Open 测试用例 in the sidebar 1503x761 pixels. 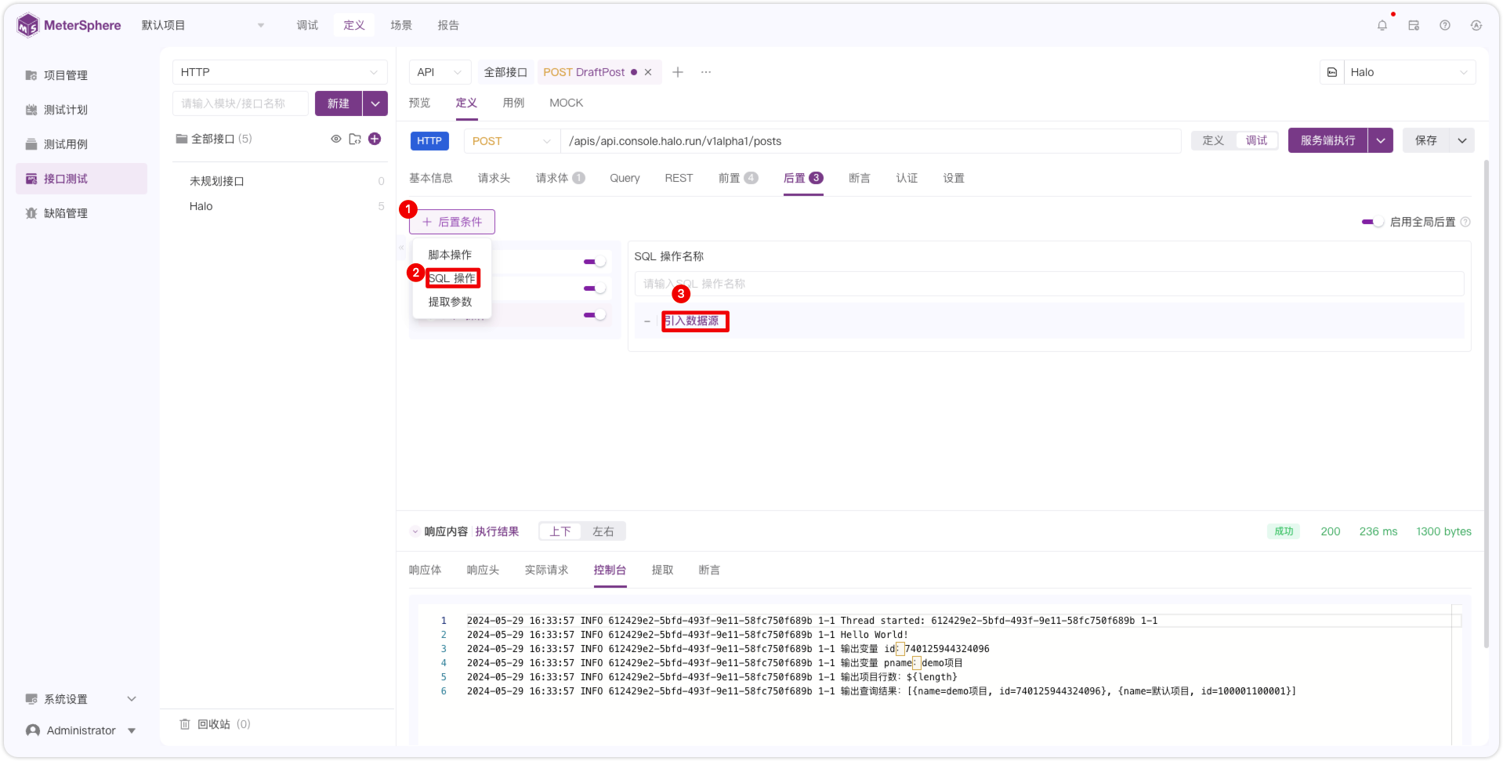pos(66,144)
